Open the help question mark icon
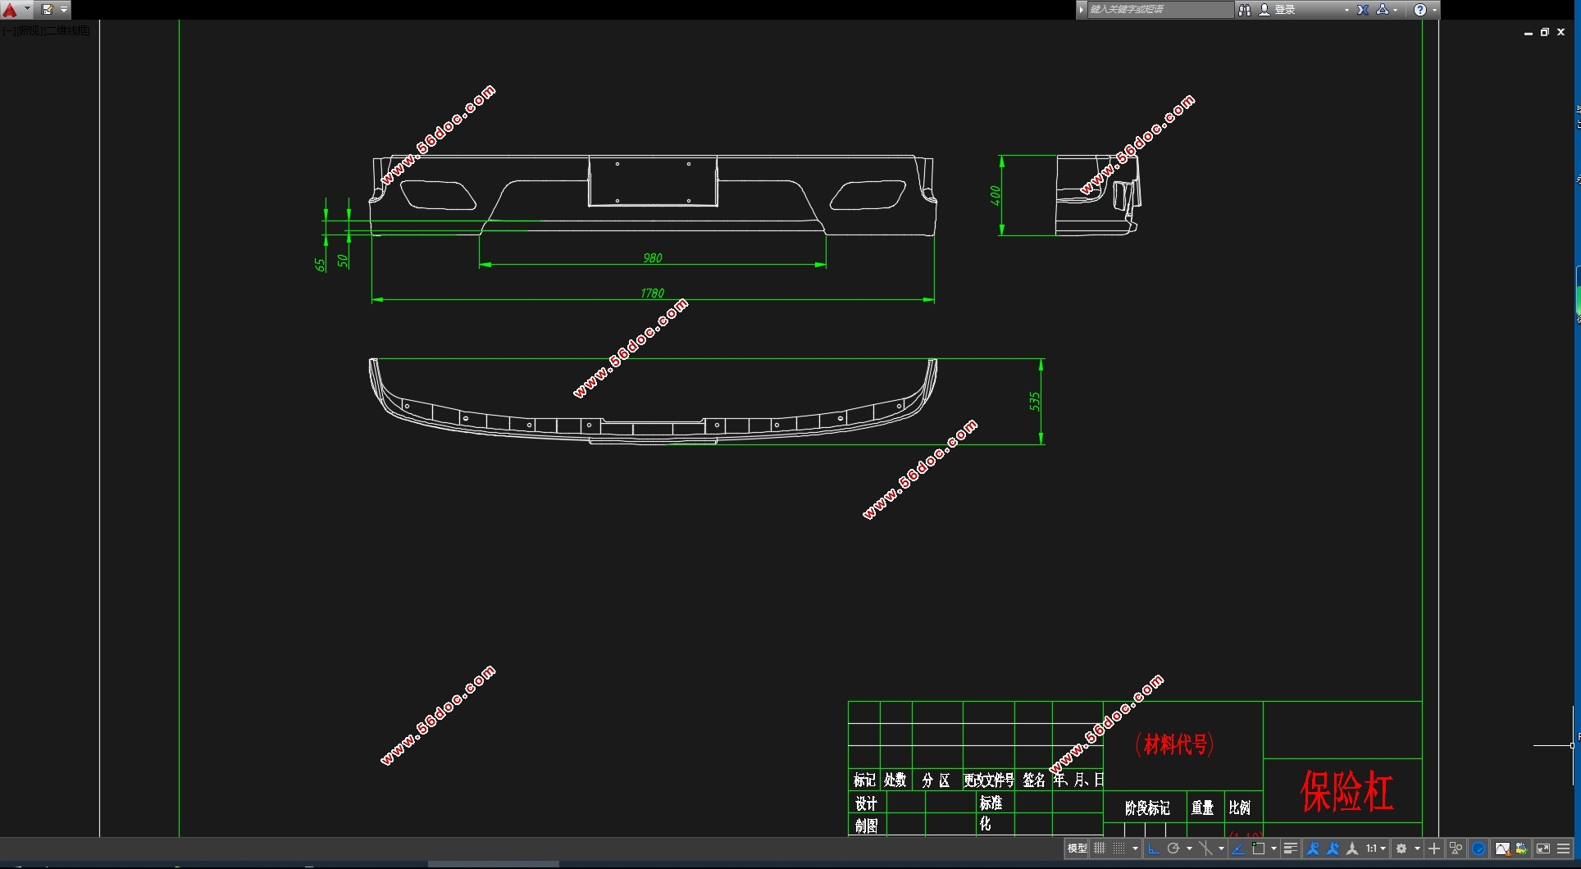This screenshot has width=1581, height=869. click(x=1420, y=10)
